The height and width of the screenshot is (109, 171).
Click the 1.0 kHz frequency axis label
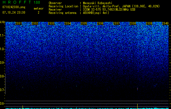click(2, 49)
